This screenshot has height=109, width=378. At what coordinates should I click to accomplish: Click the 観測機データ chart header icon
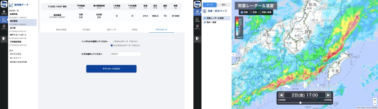(11, 5)
